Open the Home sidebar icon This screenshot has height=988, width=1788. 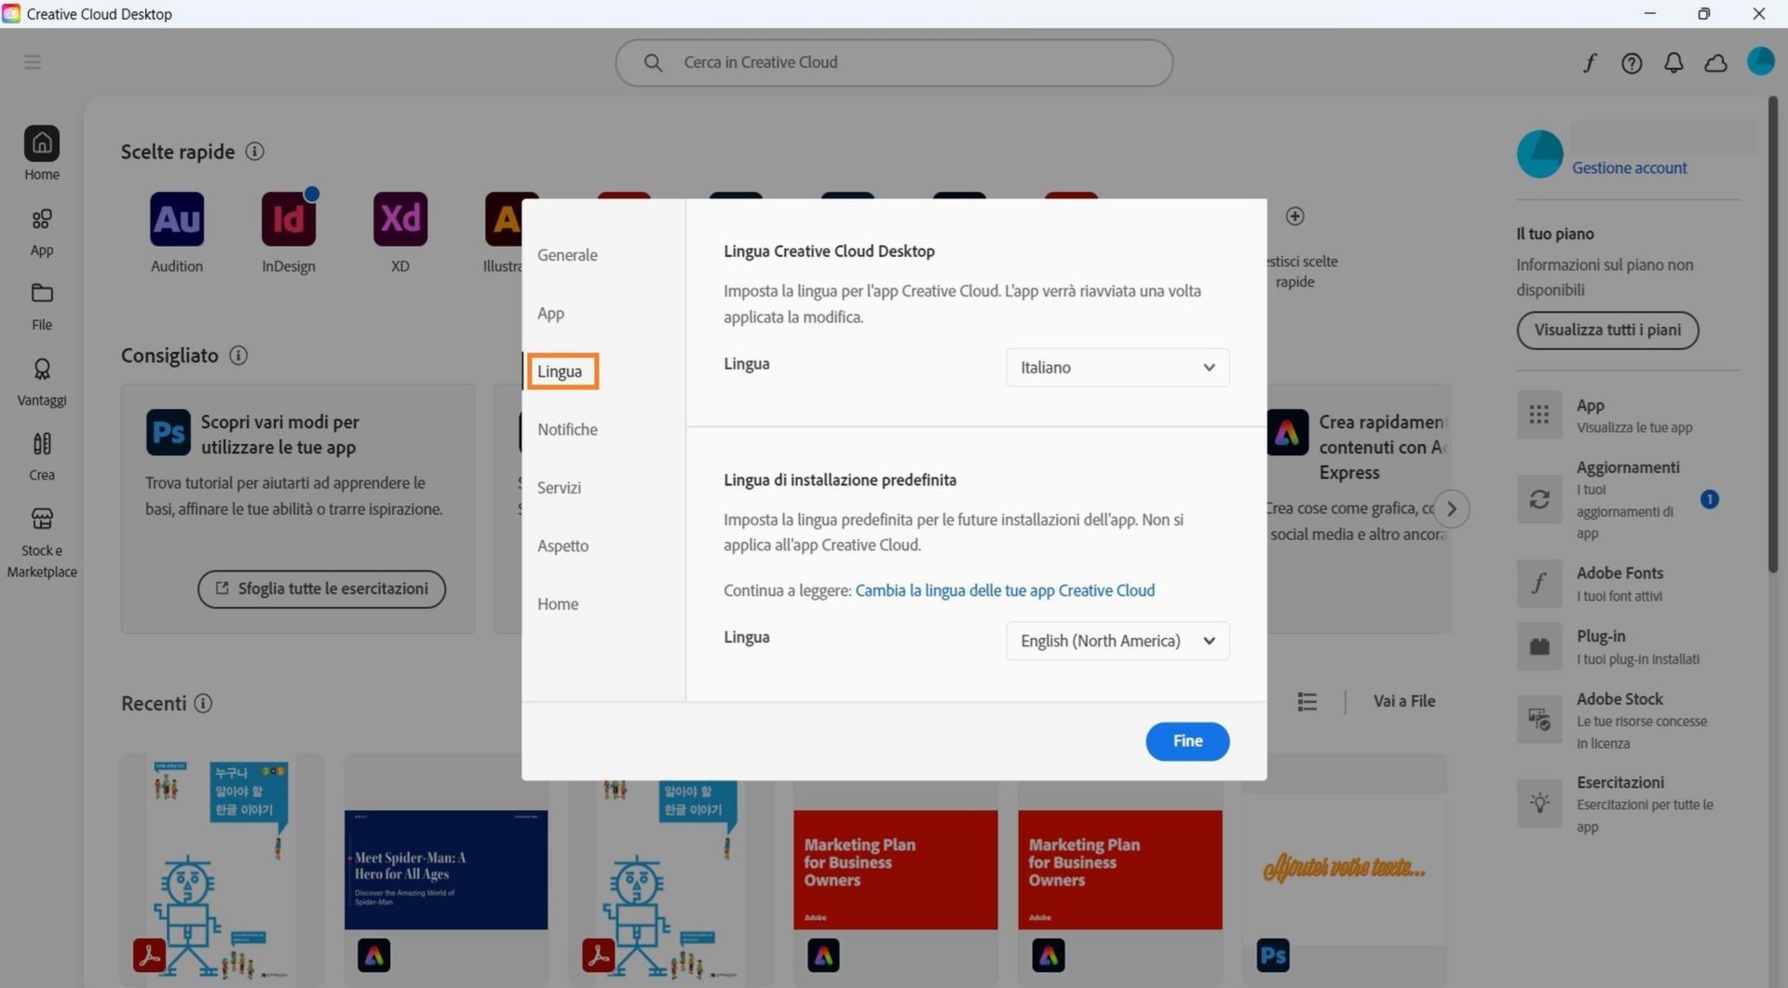pyautogui.click(x=42, y=143)
